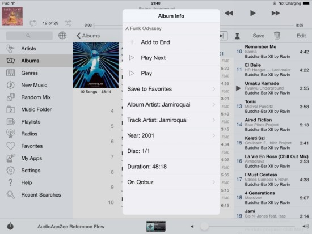
Task: Choose Add to End in Album Info
Action: coord(171,42)
